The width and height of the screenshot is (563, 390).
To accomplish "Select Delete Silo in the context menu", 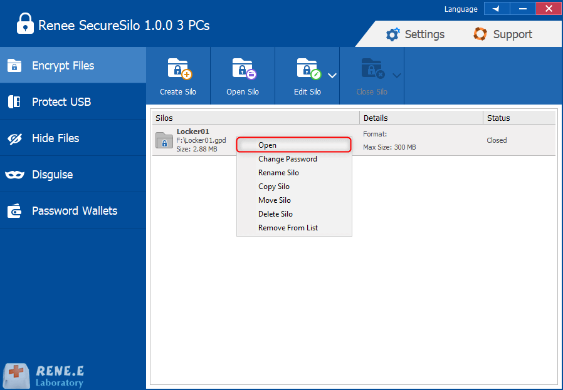I will pyautogui.click(x=275, y=214).
